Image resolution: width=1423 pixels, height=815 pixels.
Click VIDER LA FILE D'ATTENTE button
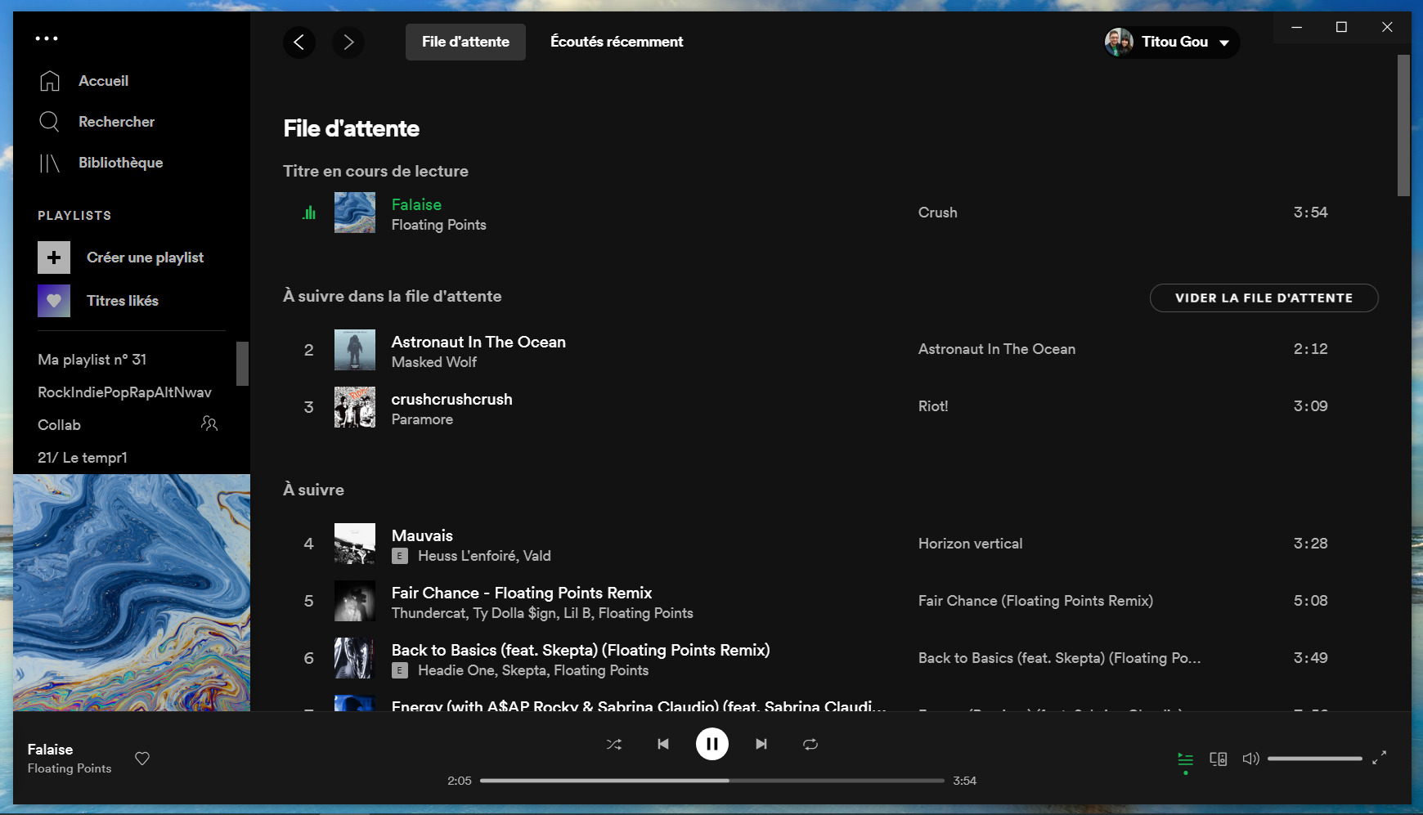[x=1264, y=298]
